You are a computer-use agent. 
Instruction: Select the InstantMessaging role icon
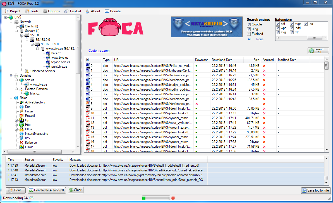[21, 134]
